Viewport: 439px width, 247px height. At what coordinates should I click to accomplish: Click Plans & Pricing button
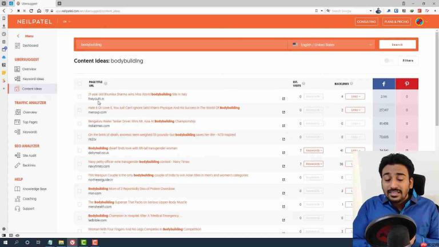pos(397,22)
